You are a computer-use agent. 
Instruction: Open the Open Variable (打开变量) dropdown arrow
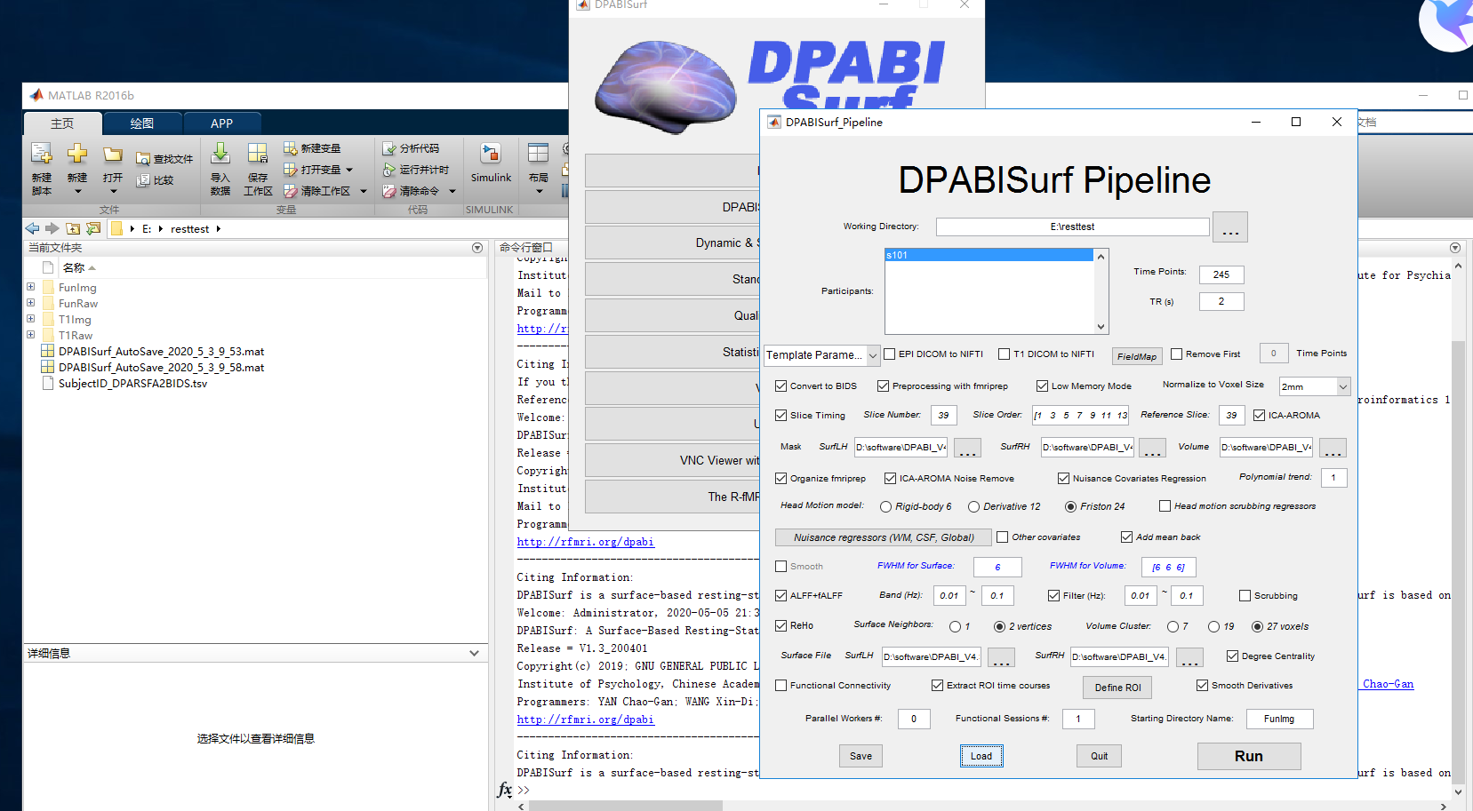349,170
